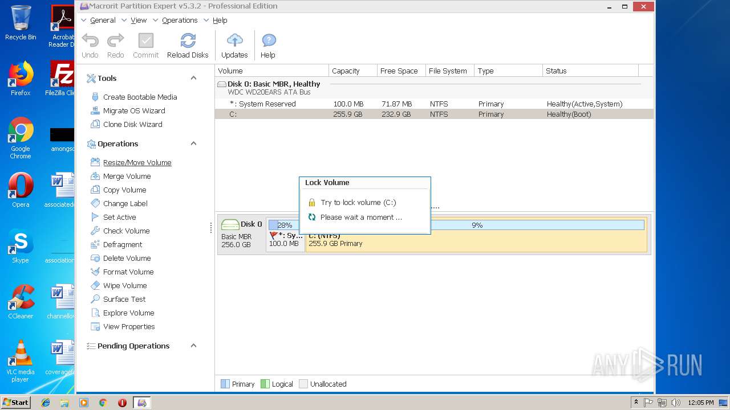Click the Commit checkmark icon
Image resolution: width=730 pixels, height=410 pixels.
(146, 40)
